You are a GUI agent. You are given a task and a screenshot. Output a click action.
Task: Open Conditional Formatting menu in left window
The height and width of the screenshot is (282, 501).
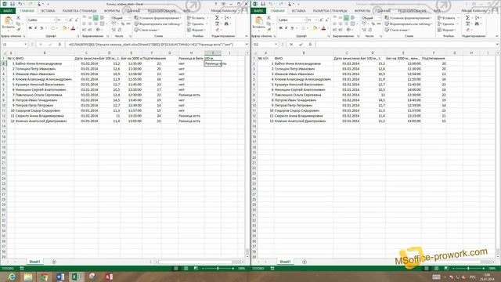click(158, 18)
